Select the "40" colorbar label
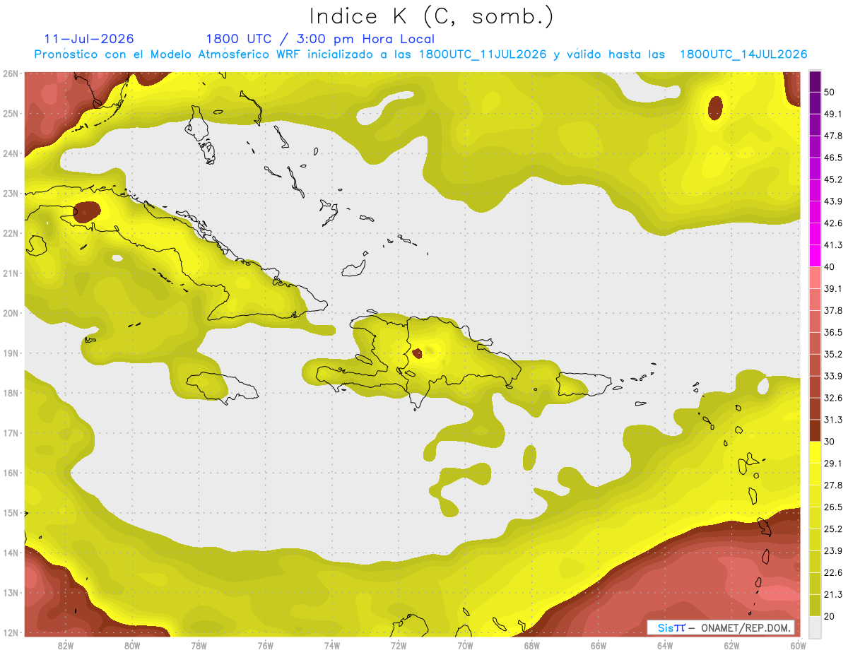The height and width of the screenshot is (655, 848). (830, 267)
